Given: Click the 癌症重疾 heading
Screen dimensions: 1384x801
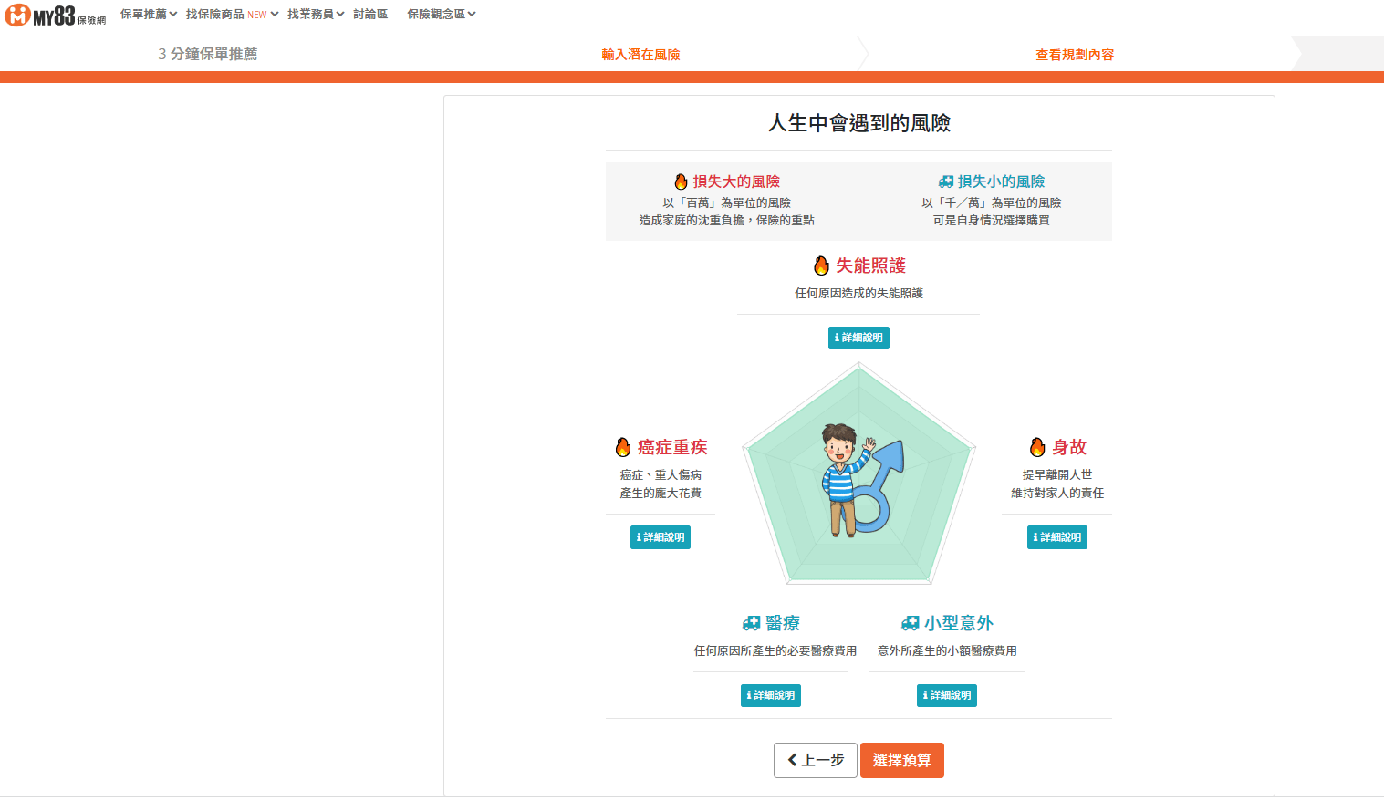Looking at the screenshot, I should [672, 447].
